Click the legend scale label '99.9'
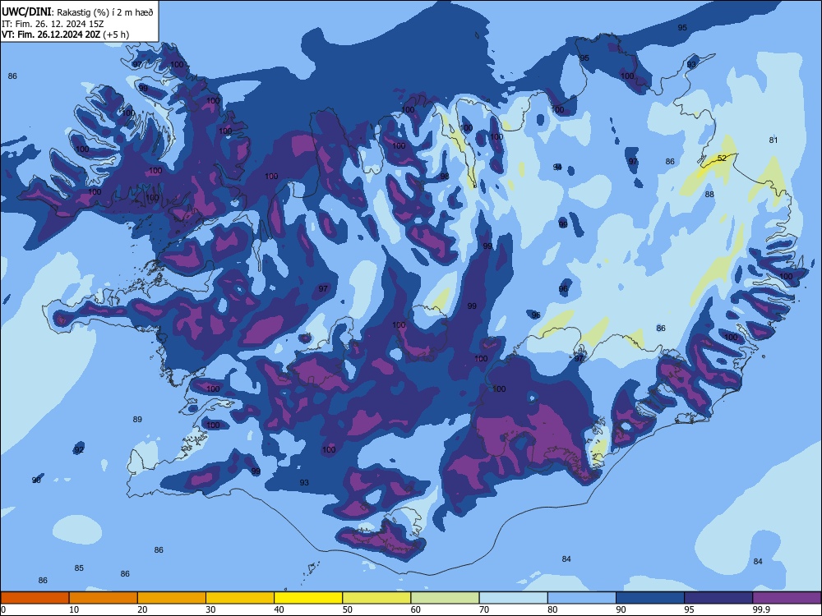The width and height of the screenshot is (822, 616). tap(760, 609)
